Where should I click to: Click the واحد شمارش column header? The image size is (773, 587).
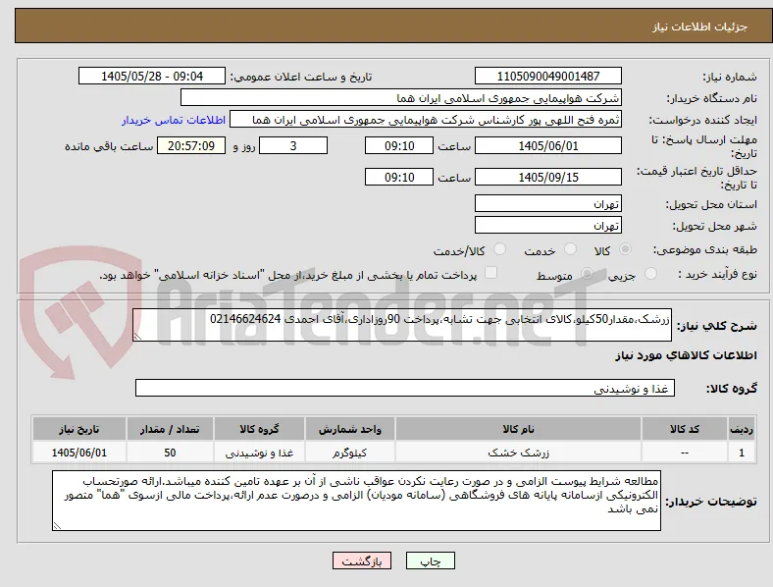click(x=350, y=429)
